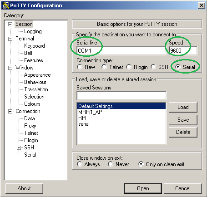Click the Speed field showing 9600
This screenshot has height=197, width=207.
click(x=183, y=51)
